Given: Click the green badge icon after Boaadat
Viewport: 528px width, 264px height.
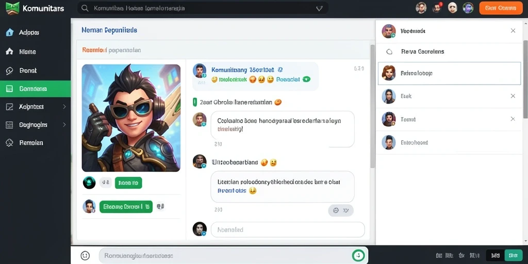Looking at the screenshot, I should coord(306,79).
